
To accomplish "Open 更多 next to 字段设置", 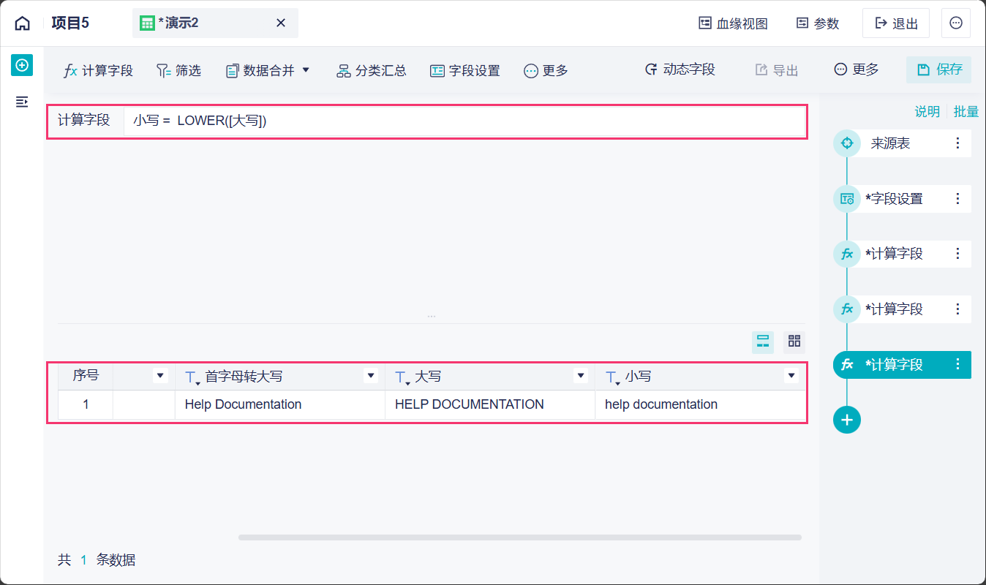I will pyautogui.click(x=546, y=71).
